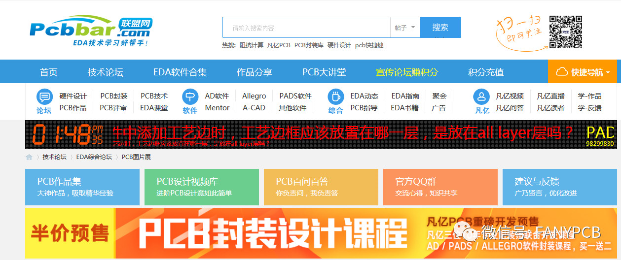Open the 阻抗计算 hot search link

tap(251, 45)
